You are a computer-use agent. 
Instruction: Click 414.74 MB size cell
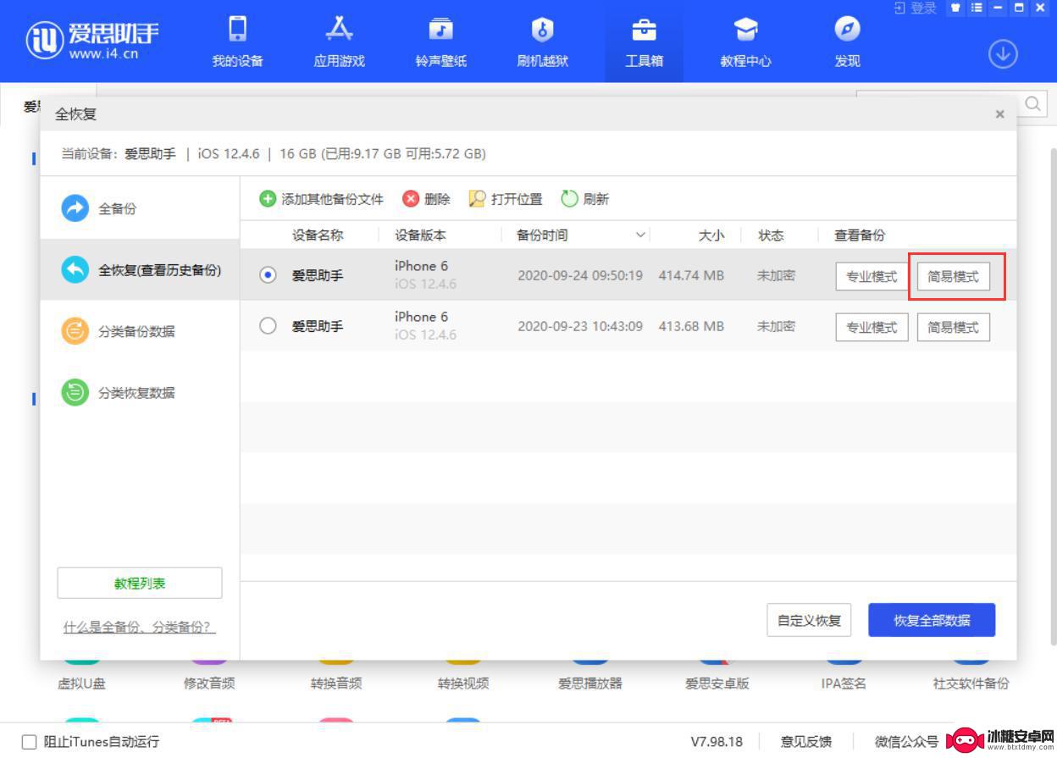tap(691, 275)
